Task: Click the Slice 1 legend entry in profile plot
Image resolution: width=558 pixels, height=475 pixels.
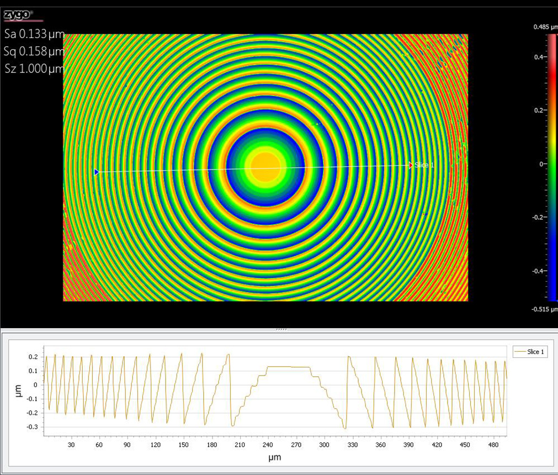Action: [530, 352]
